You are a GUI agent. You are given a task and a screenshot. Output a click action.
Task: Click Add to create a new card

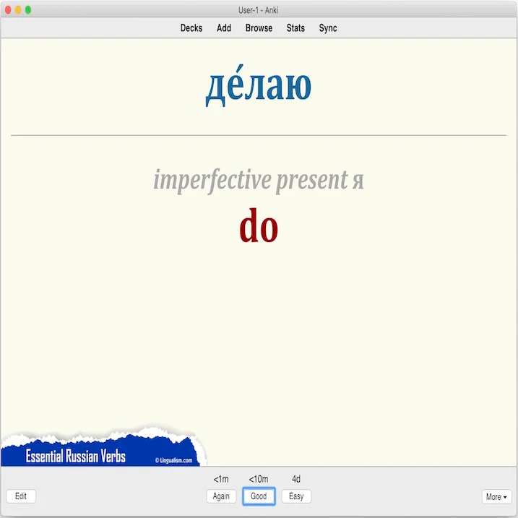tap(224, 28)
